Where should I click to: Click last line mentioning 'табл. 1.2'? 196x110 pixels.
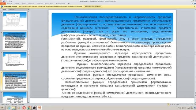tap(86, 97)
